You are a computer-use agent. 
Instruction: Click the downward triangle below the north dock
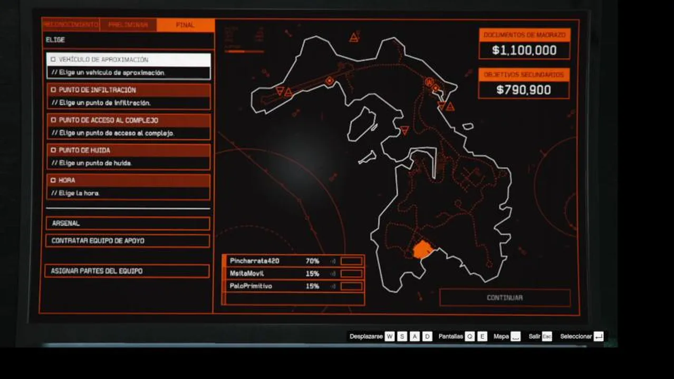click(x=441, y=105)
